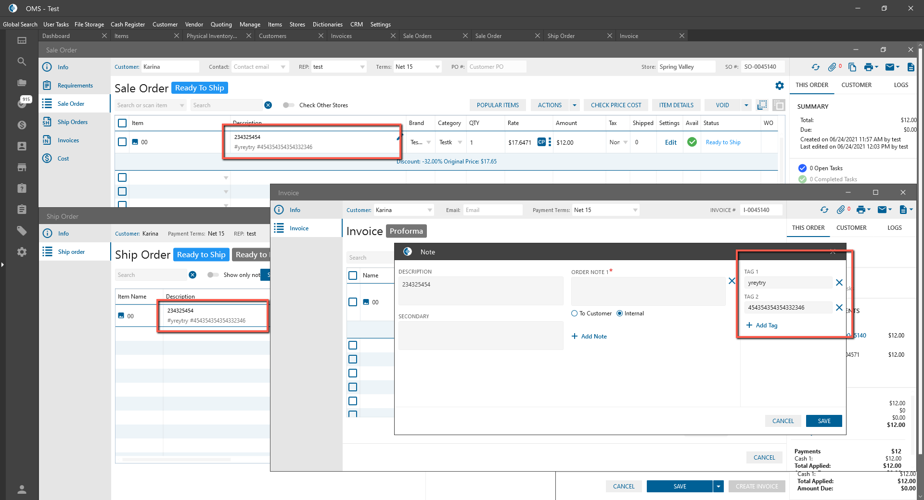The image size is (924, 500).
Task: Click the Add Tag link in the Note dialog
Action: [762, 325]
